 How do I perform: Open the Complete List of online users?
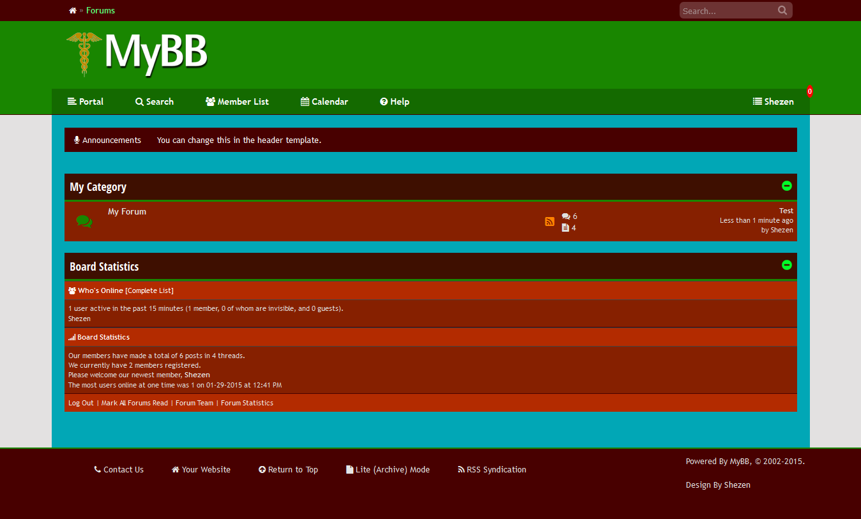click(149, 290)
